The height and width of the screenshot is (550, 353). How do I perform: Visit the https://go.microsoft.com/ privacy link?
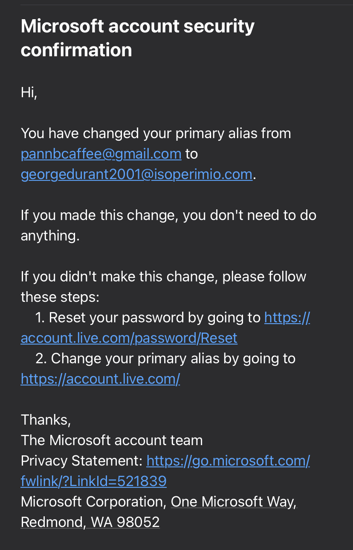click(x=228, y=461)
